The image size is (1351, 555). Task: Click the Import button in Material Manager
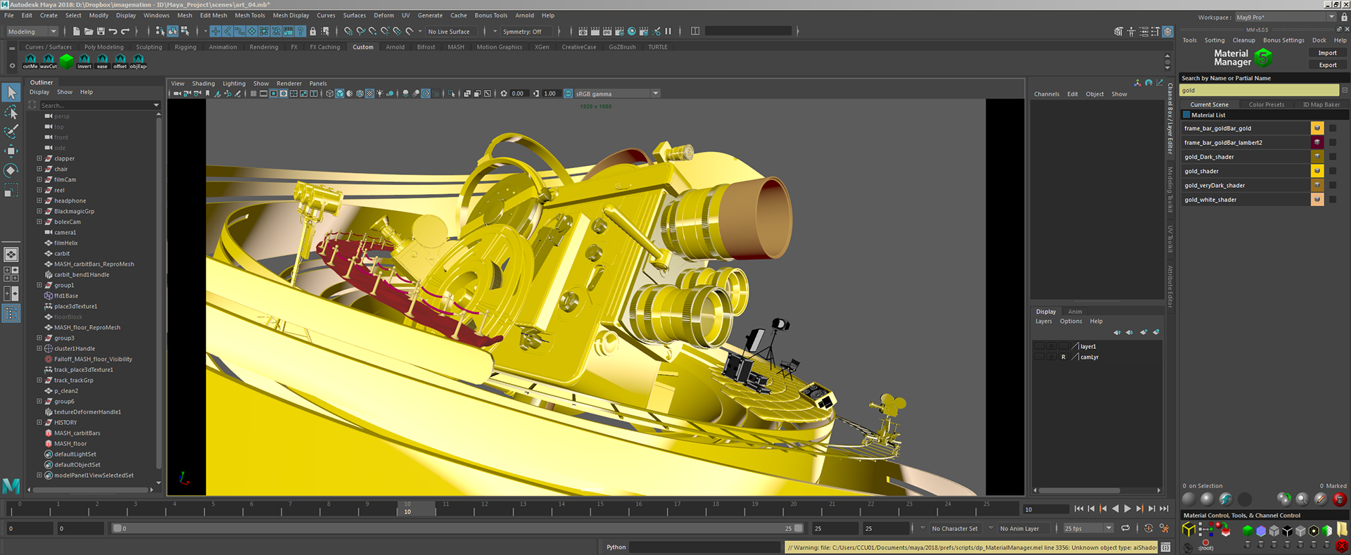click(x=1327, y=53)
